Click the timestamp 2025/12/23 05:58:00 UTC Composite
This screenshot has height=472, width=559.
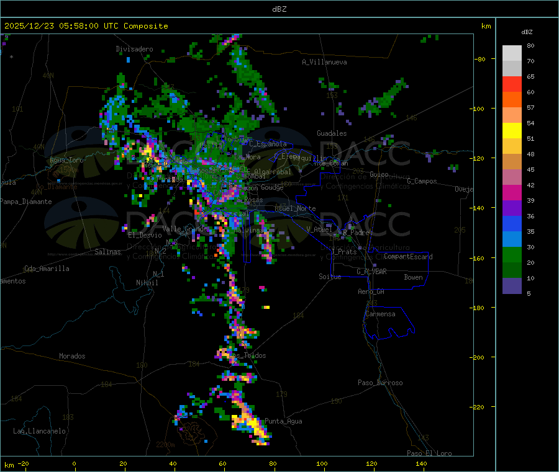[x=86, y=26]
